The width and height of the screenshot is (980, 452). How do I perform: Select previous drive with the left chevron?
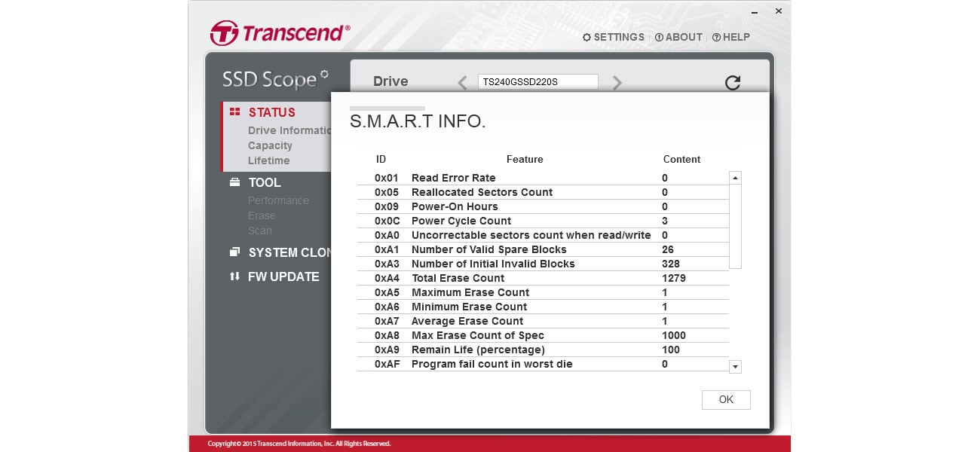pyautogui.click(x=461, y=83)
